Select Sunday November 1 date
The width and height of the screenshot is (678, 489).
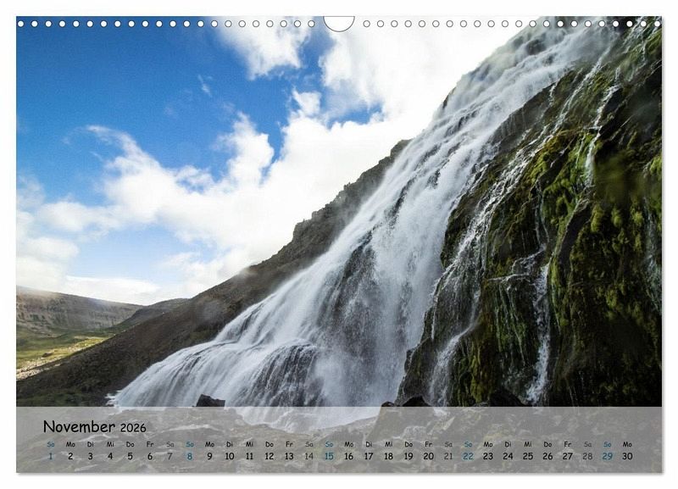[51, 456]
